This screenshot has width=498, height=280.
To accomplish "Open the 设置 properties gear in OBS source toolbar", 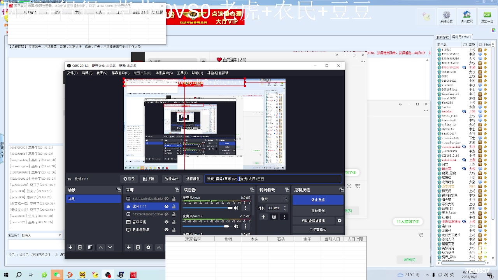I will pyautogui.click(x=129, y=179).
